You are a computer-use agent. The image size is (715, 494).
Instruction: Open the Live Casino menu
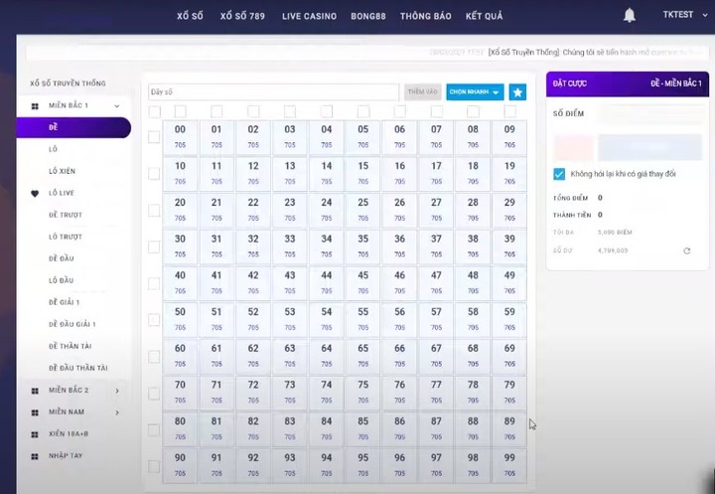[309, 16]
